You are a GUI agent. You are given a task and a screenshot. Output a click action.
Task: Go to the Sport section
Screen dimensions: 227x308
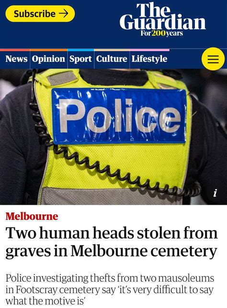[x=80, y=59]
